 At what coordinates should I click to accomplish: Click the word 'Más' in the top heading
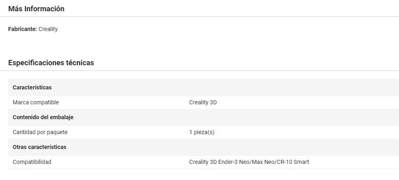[15, 9]
